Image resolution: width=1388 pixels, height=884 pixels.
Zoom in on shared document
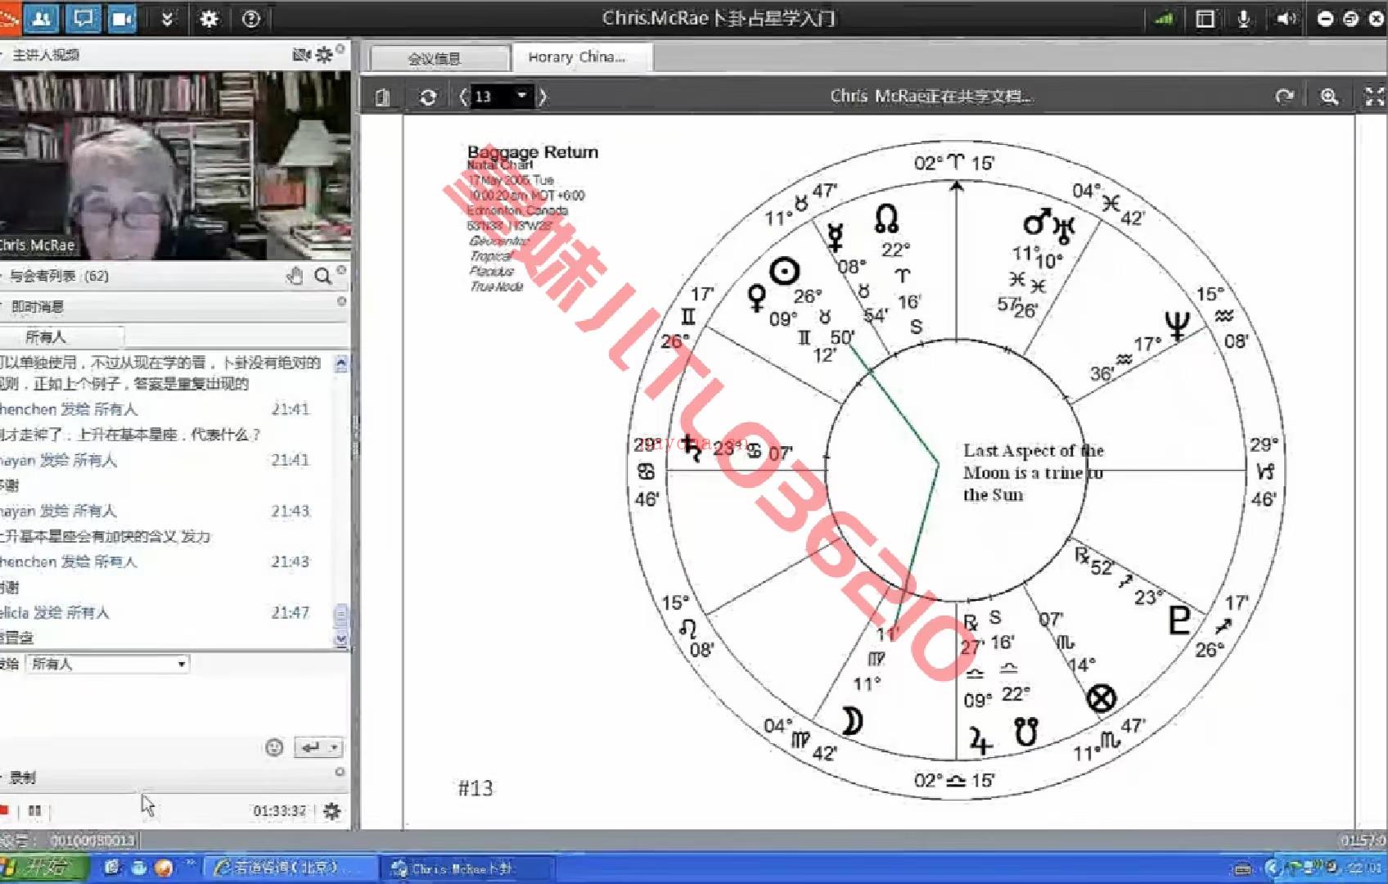coord(1329,97)
